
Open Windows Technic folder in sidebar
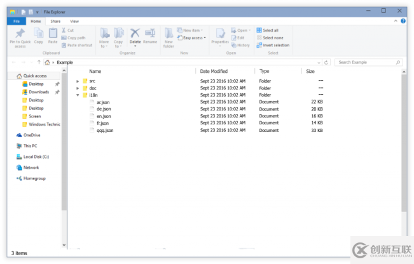point(41,124)
